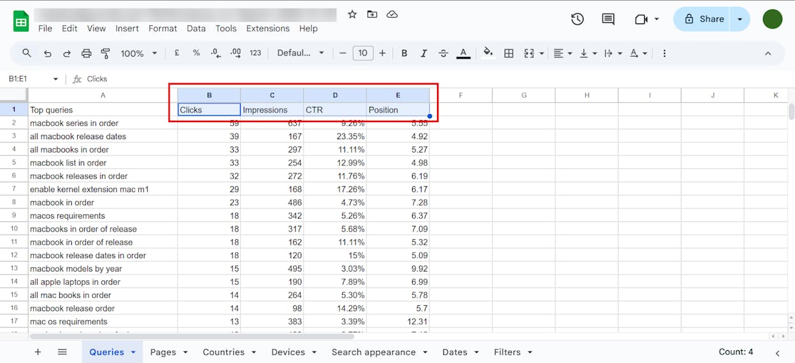Image resolution: width=795 pixels, height=363 pixels.
Task: Star this spreadsheet document
Action: coord(352,14)
